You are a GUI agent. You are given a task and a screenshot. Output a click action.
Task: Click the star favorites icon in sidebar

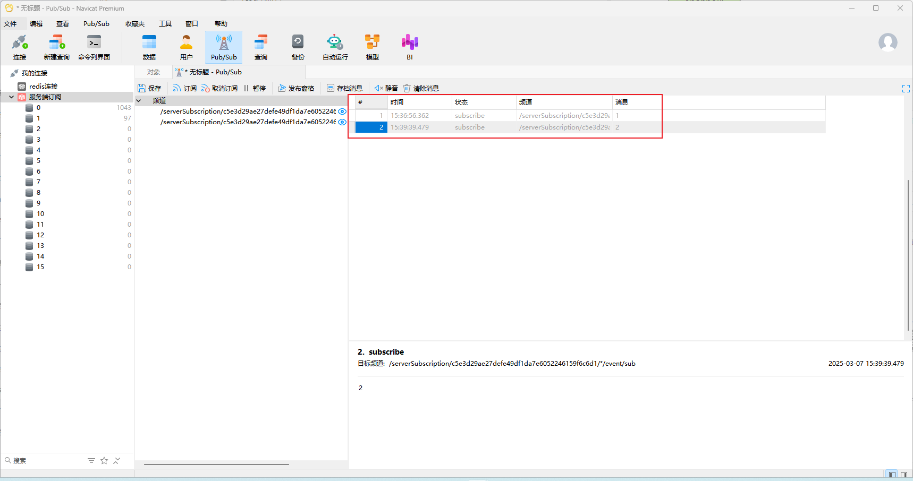click(104, 460)
